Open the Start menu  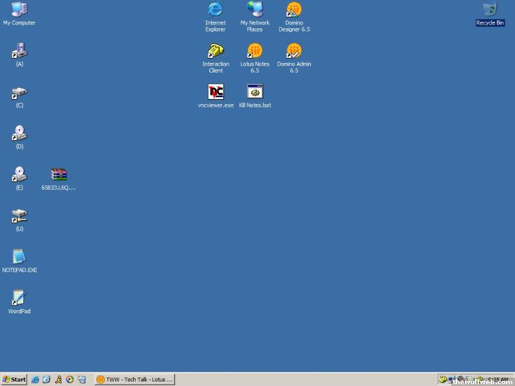coord(14,380)
